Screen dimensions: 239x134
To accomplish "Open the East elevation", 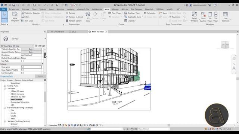I will point(12,111).
